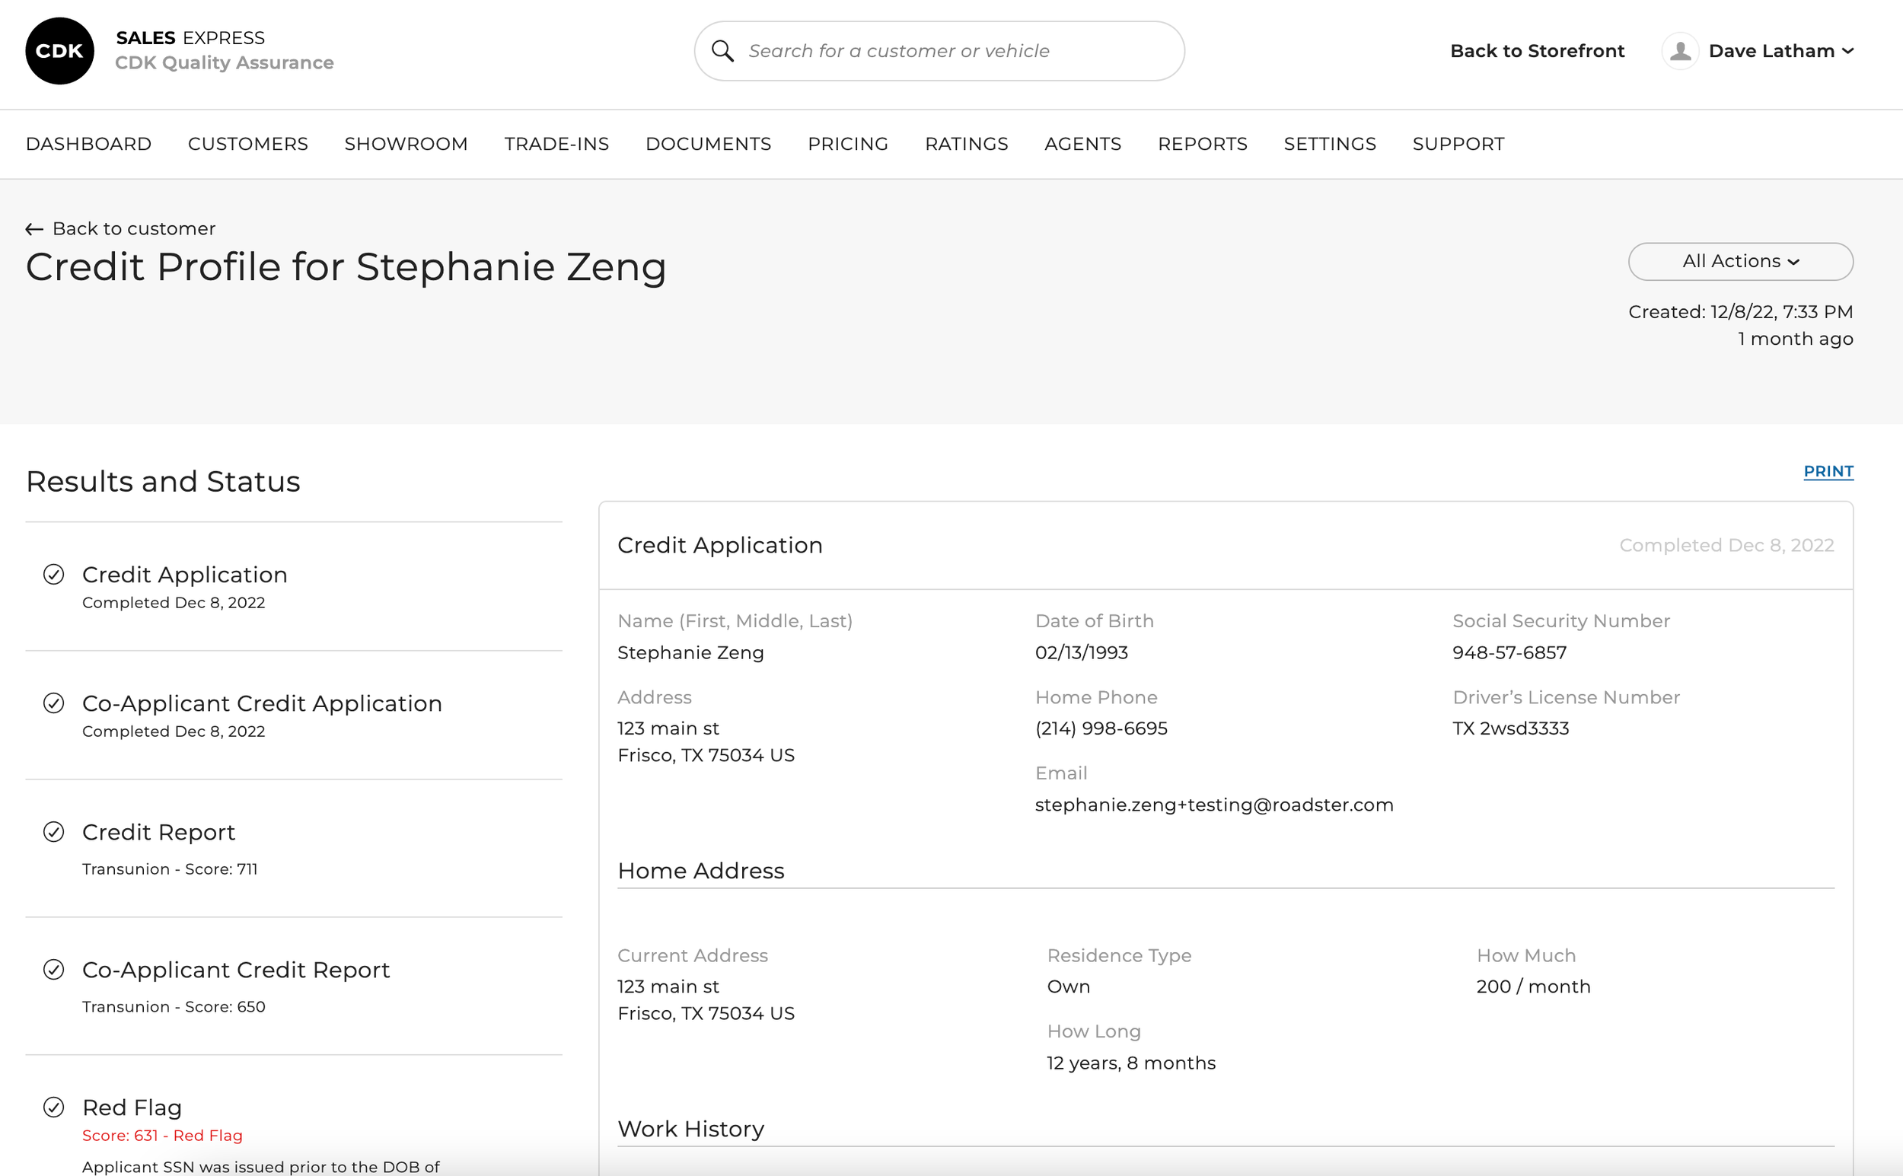The height and width of the screenshot is (1176, 1903).
Task: Click the Red Flag checkmark icon
Action: tap(53, 1106)
